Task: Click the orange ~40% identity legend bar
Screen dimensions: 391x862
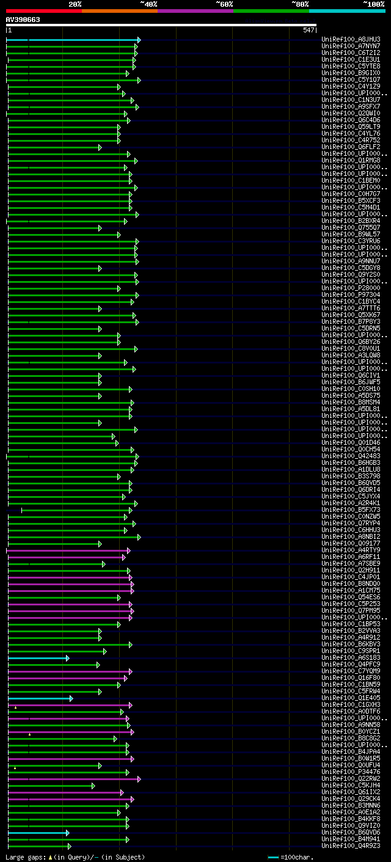Action: tap(120, 11)
